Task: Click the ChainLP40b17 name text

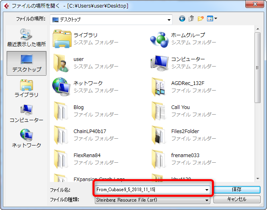Action: [x=90, y=131]
